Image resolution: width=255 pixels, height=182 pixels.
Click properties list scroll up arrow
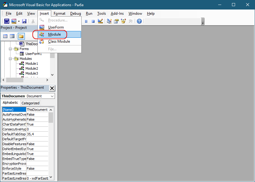tap(51, 110)
